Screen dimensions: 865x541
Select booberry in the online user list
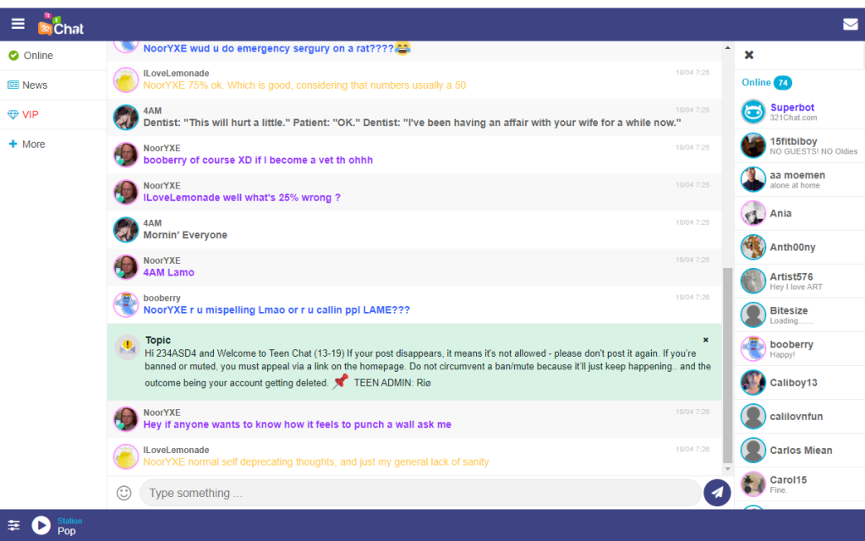click(799, 348)
